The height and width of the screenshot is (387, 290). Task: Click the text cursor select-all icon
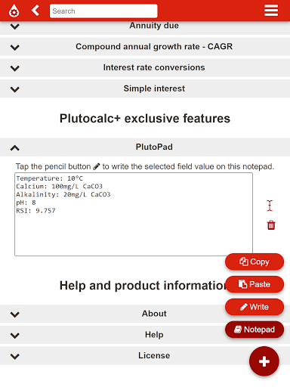[x=270, y=206]
